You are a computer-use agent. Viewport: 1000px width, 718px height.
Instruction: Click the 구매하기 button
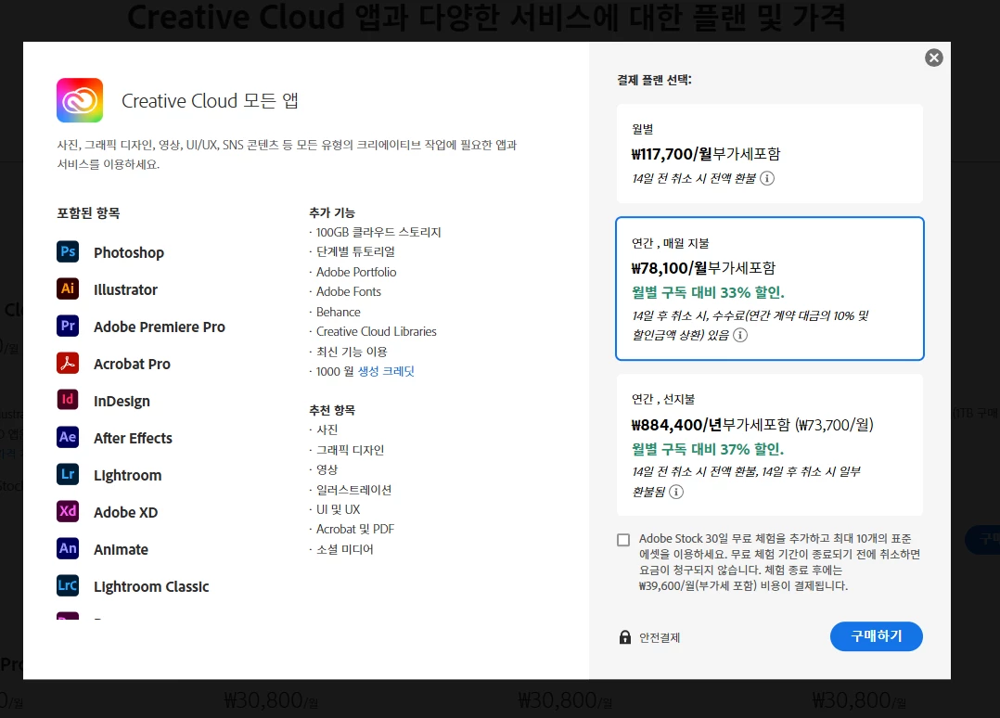click(877, 636)
